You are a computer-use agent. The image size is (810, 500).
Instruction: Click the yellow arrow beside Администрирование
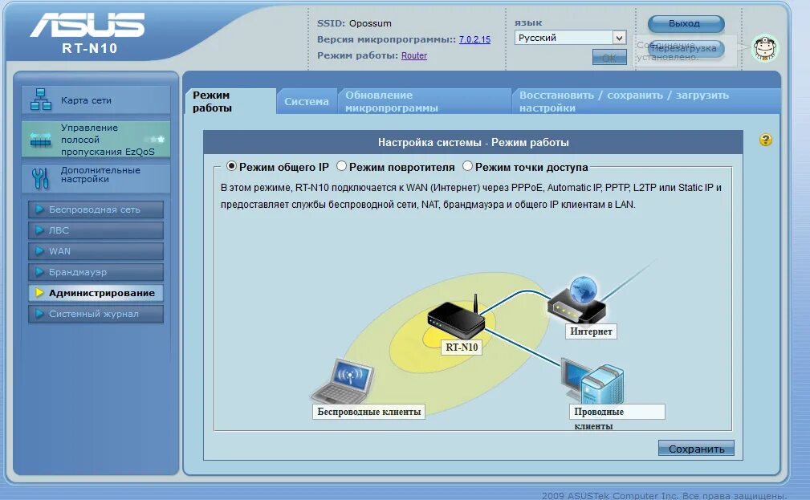pyautogui.click(x=39, y=293)
